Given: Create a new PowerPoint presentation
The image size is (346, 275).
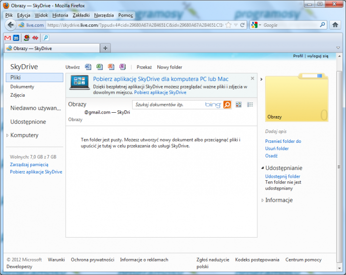Looking at the screenshot, I should (111, 67).
